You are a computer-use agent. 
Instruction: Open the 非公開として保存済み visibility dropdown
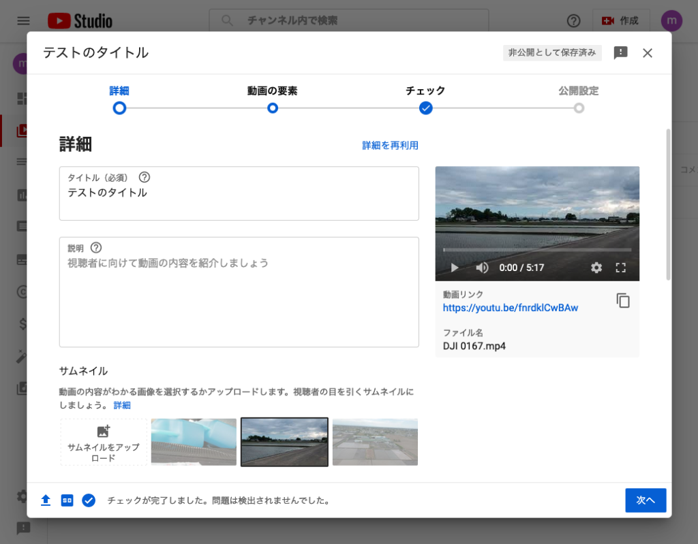(552, 52)
